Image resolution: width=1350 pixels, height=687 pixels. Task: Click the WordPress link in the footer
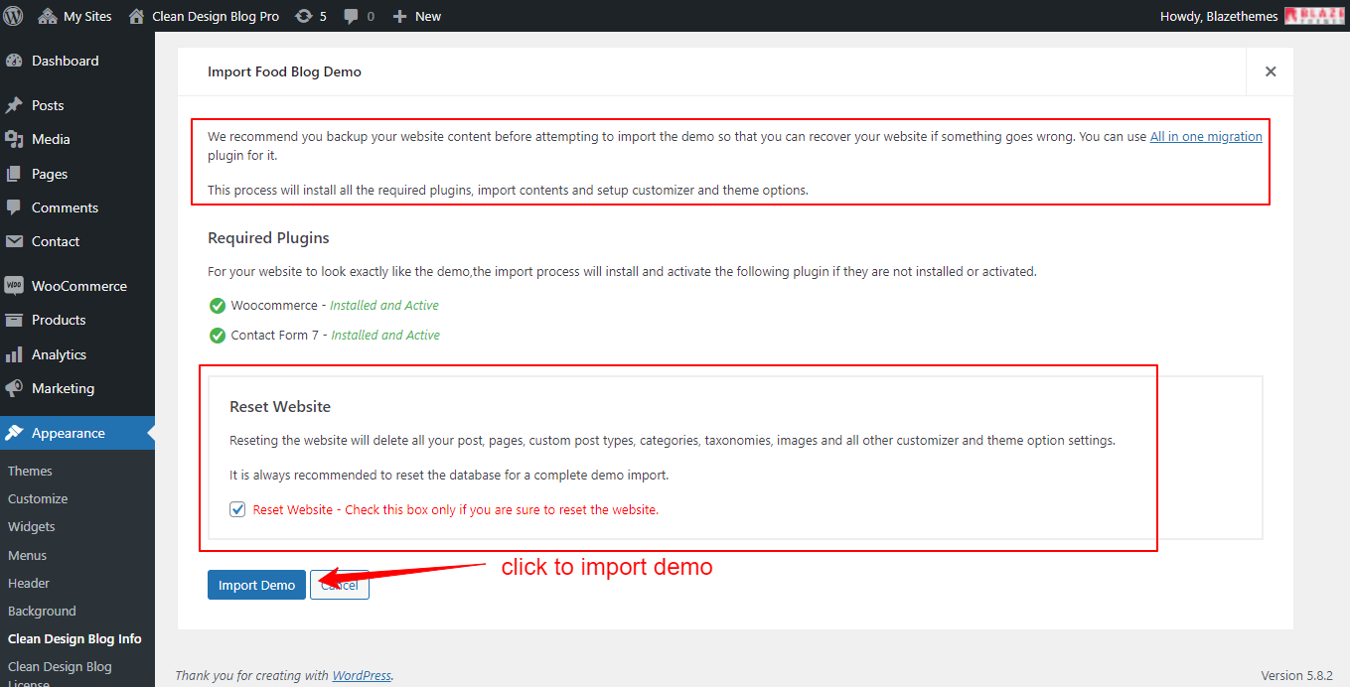(362, 675)
